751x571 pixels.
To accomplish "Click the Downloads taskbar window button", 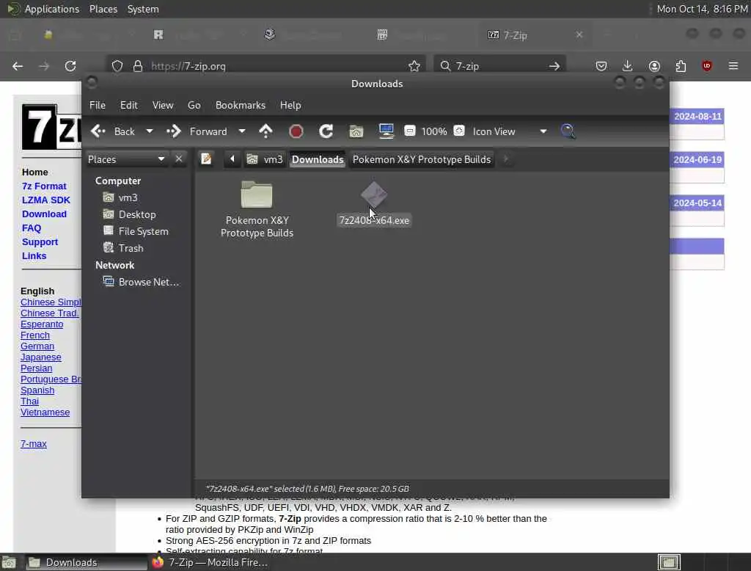I will point(87,562).
